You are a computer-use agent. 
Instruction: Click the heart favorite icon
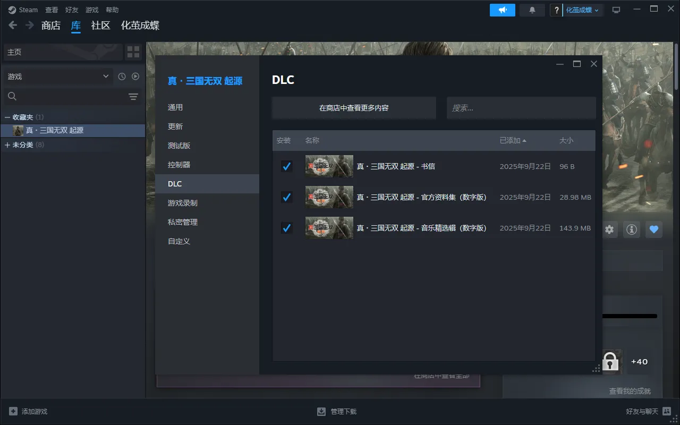pyautogui.click(x=654, y=229)
